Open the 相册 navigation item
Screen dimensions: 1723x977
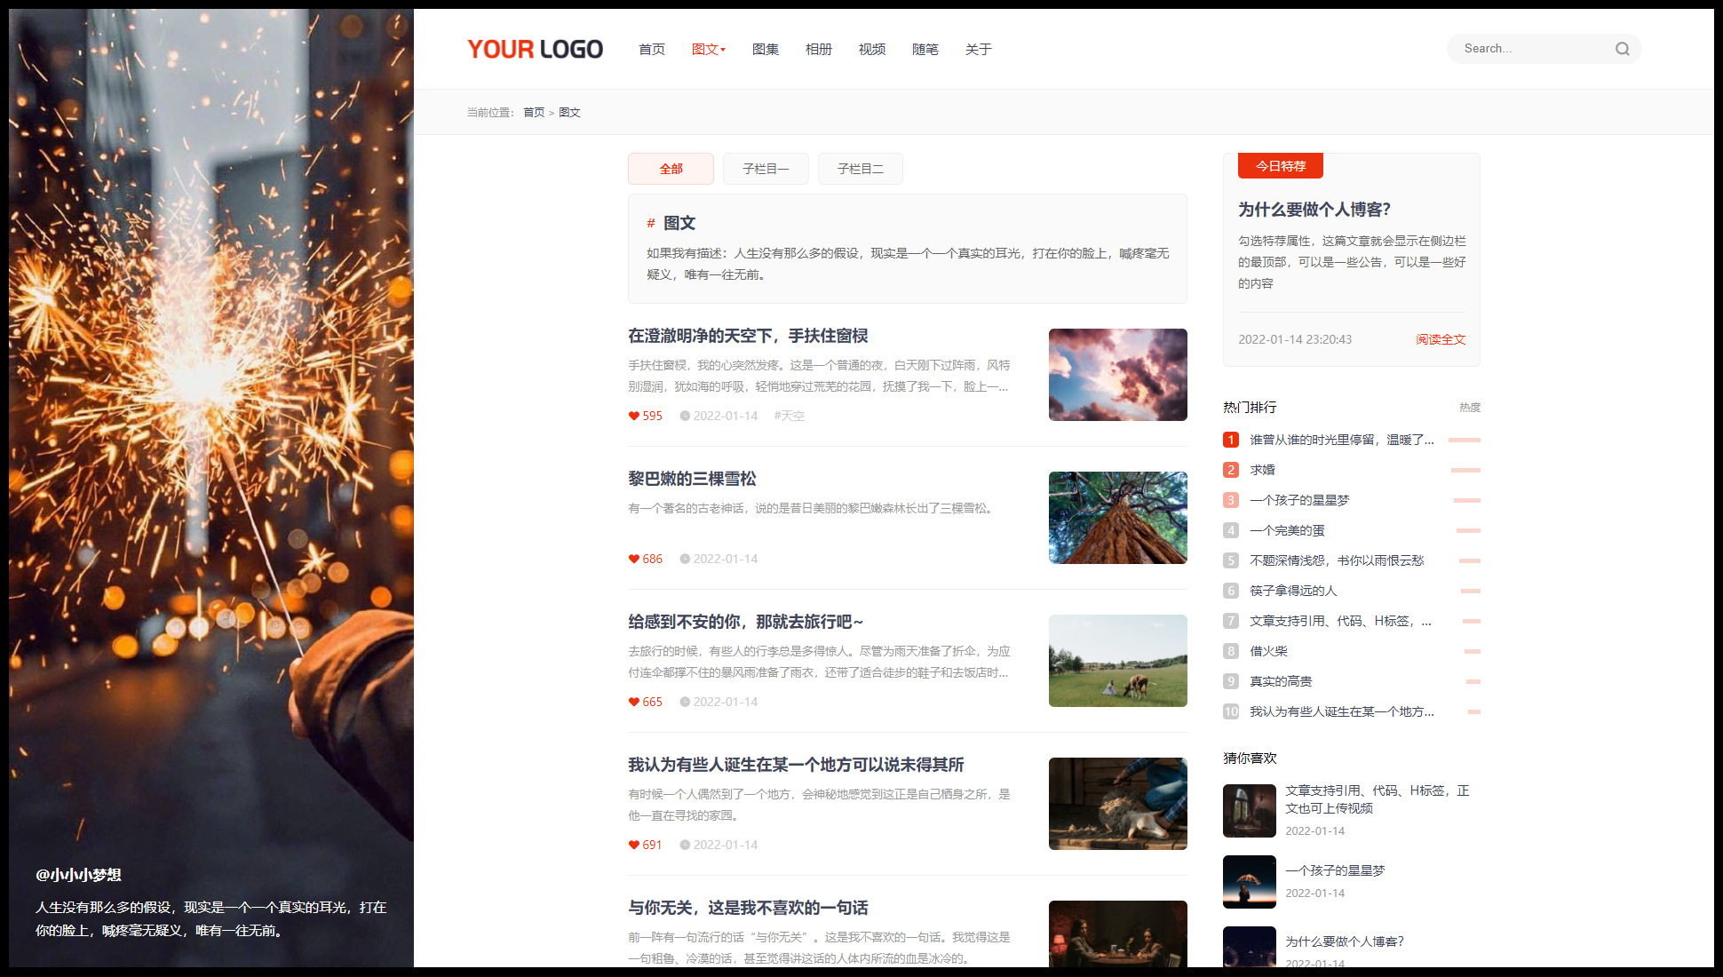[819, 49]
